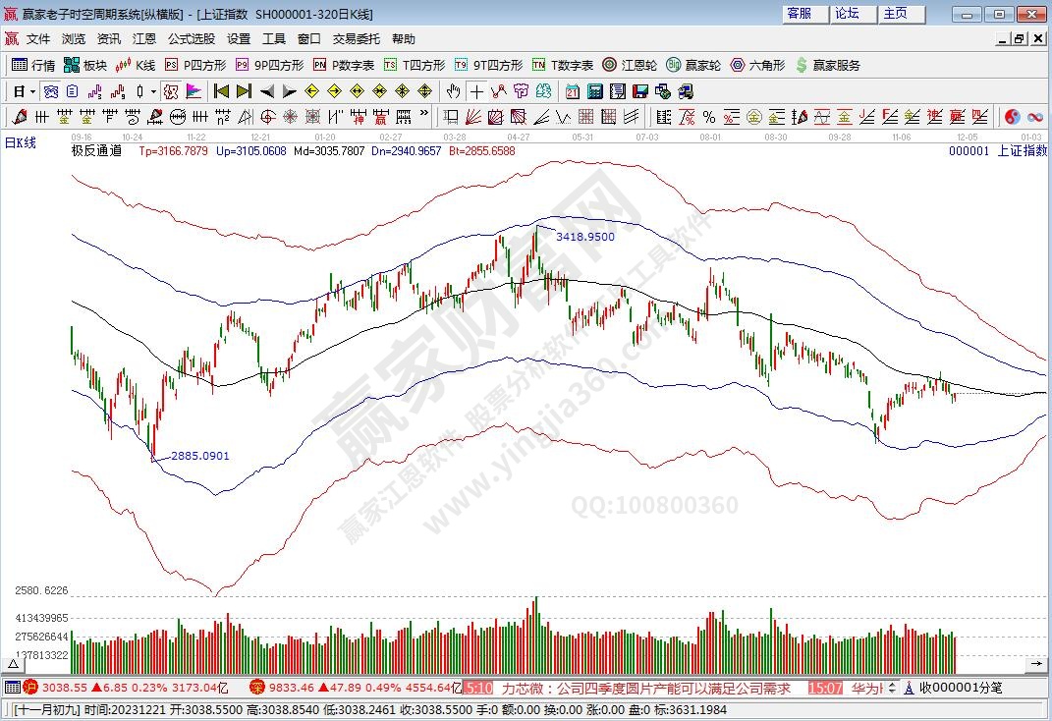Screen dimensions: 1052x721
Task: Toggle the 板块 sector view
Action: 85,65
